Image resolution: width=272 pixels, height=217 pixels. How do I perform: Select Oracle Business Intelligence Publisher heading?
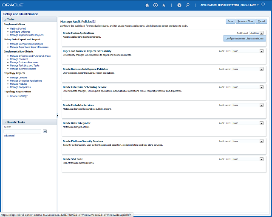(x=85, y=69)
